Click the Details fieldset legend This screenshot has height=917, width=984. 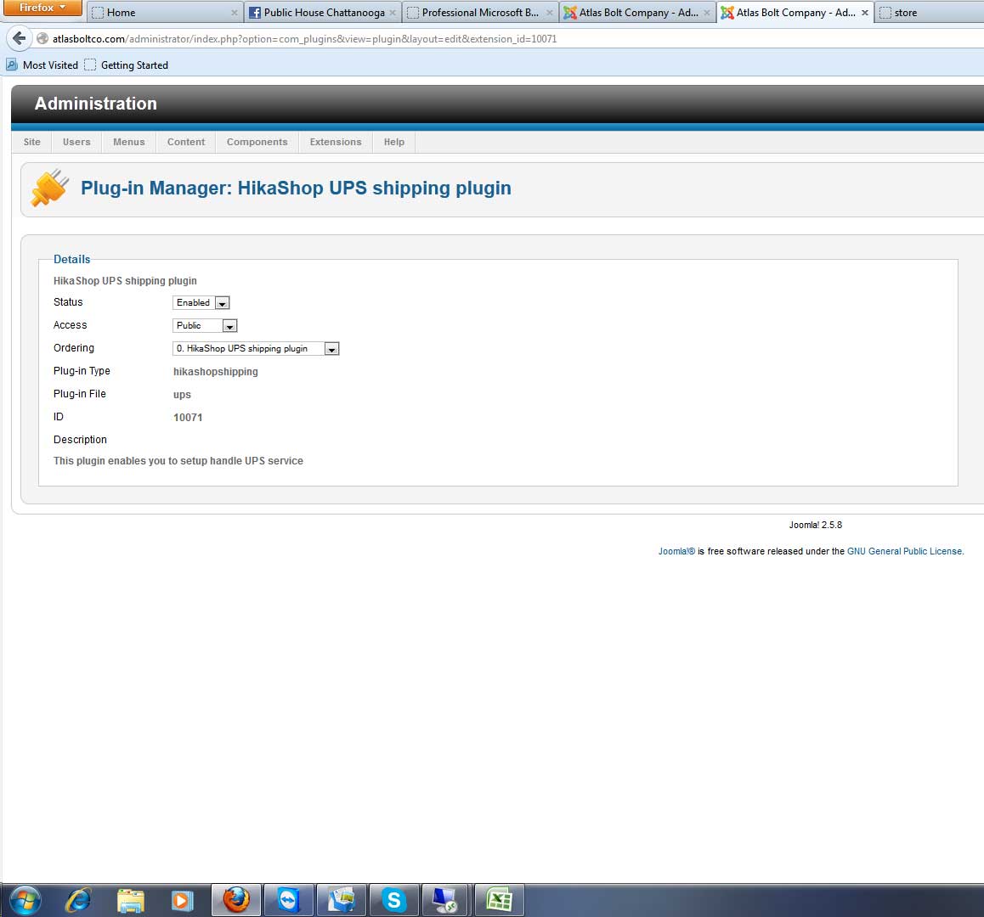click(71, 259)
